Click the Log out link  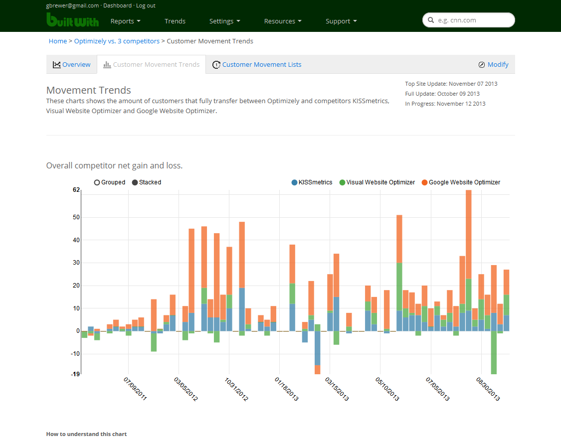click(x=146, y=5)
